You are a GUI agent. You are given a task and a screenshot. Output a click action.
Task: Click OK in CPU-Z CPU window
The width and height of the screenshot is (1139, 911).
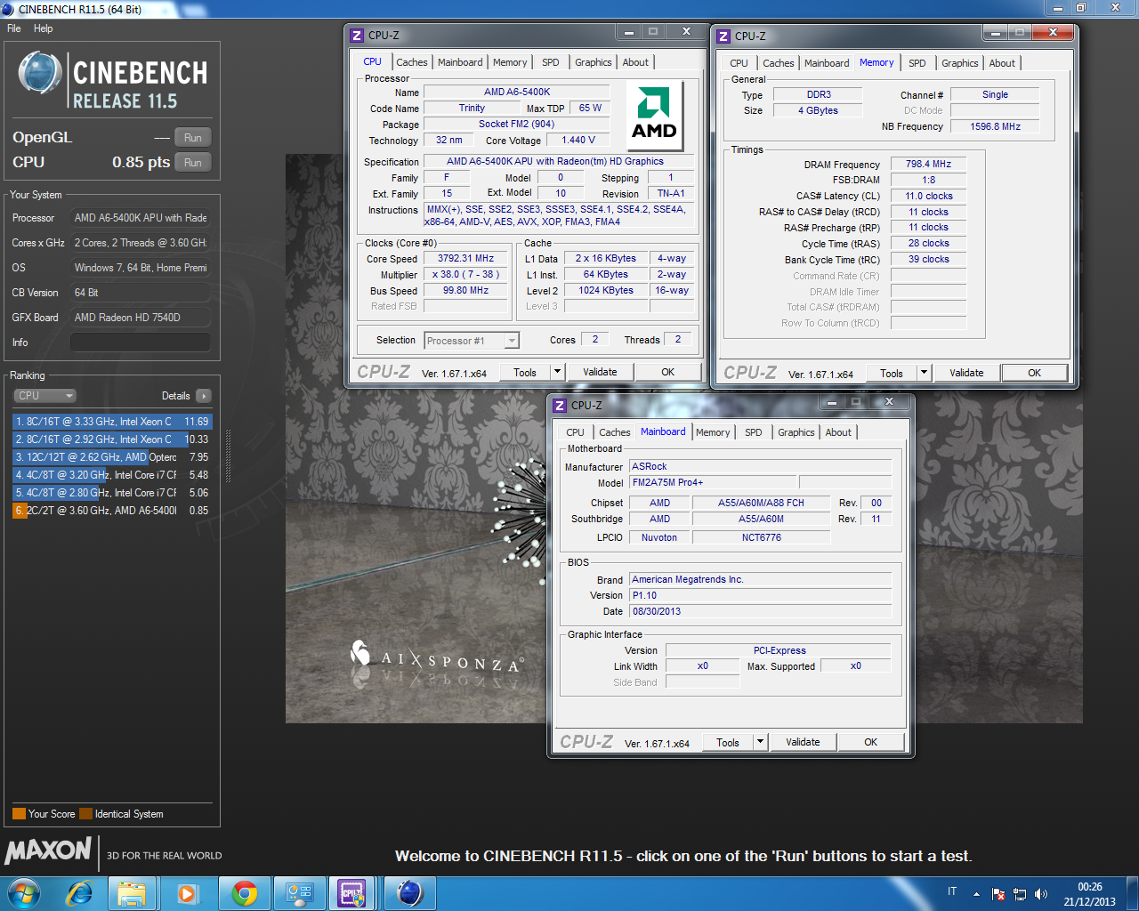[668, 373]
